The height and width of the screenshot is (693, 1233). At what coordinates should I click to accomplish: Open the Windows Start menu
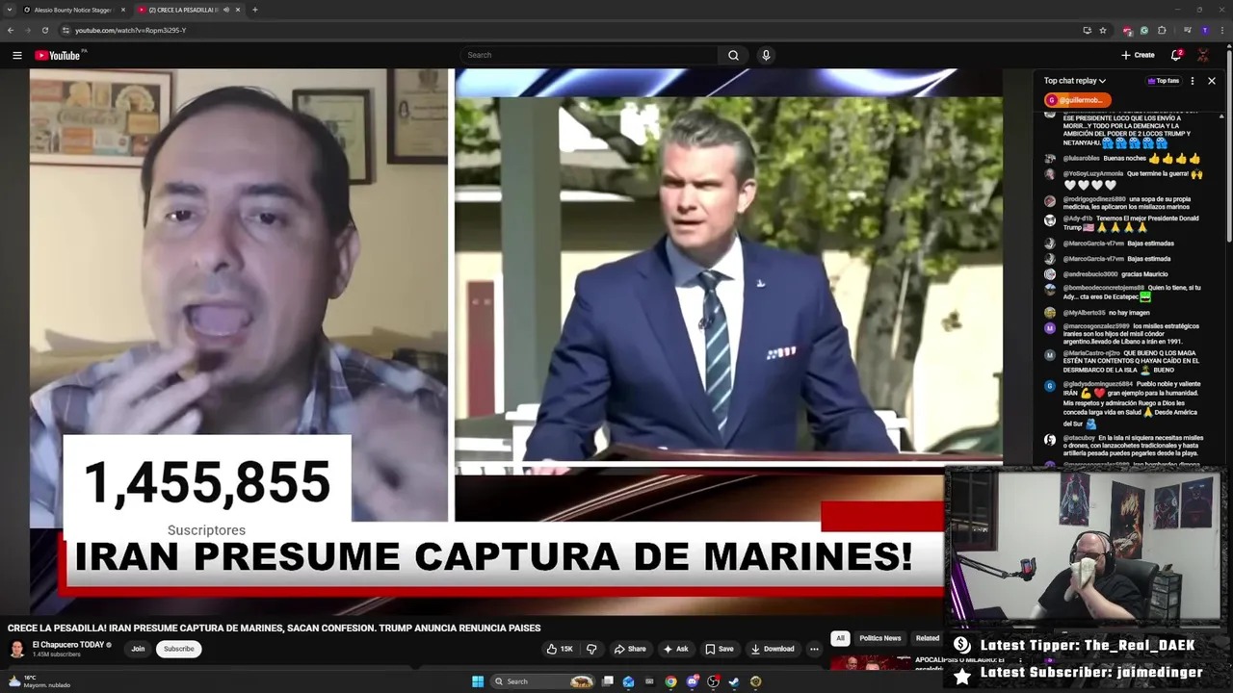click(477, 681)
